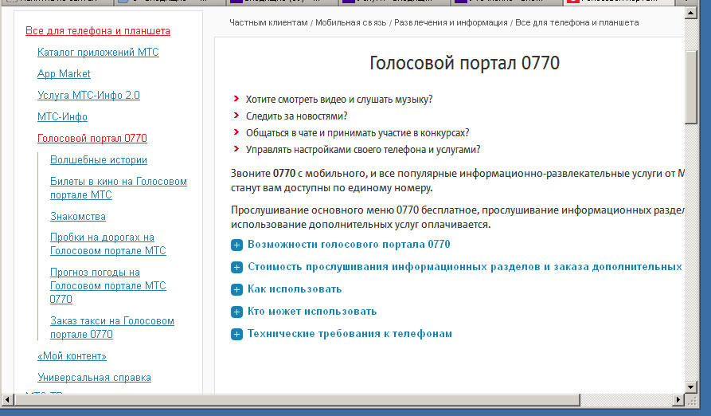Click 'Хотите смотреть видео и слушать музыку?' bullet
The width and height of the screenshot is (711, 416).
339,100
